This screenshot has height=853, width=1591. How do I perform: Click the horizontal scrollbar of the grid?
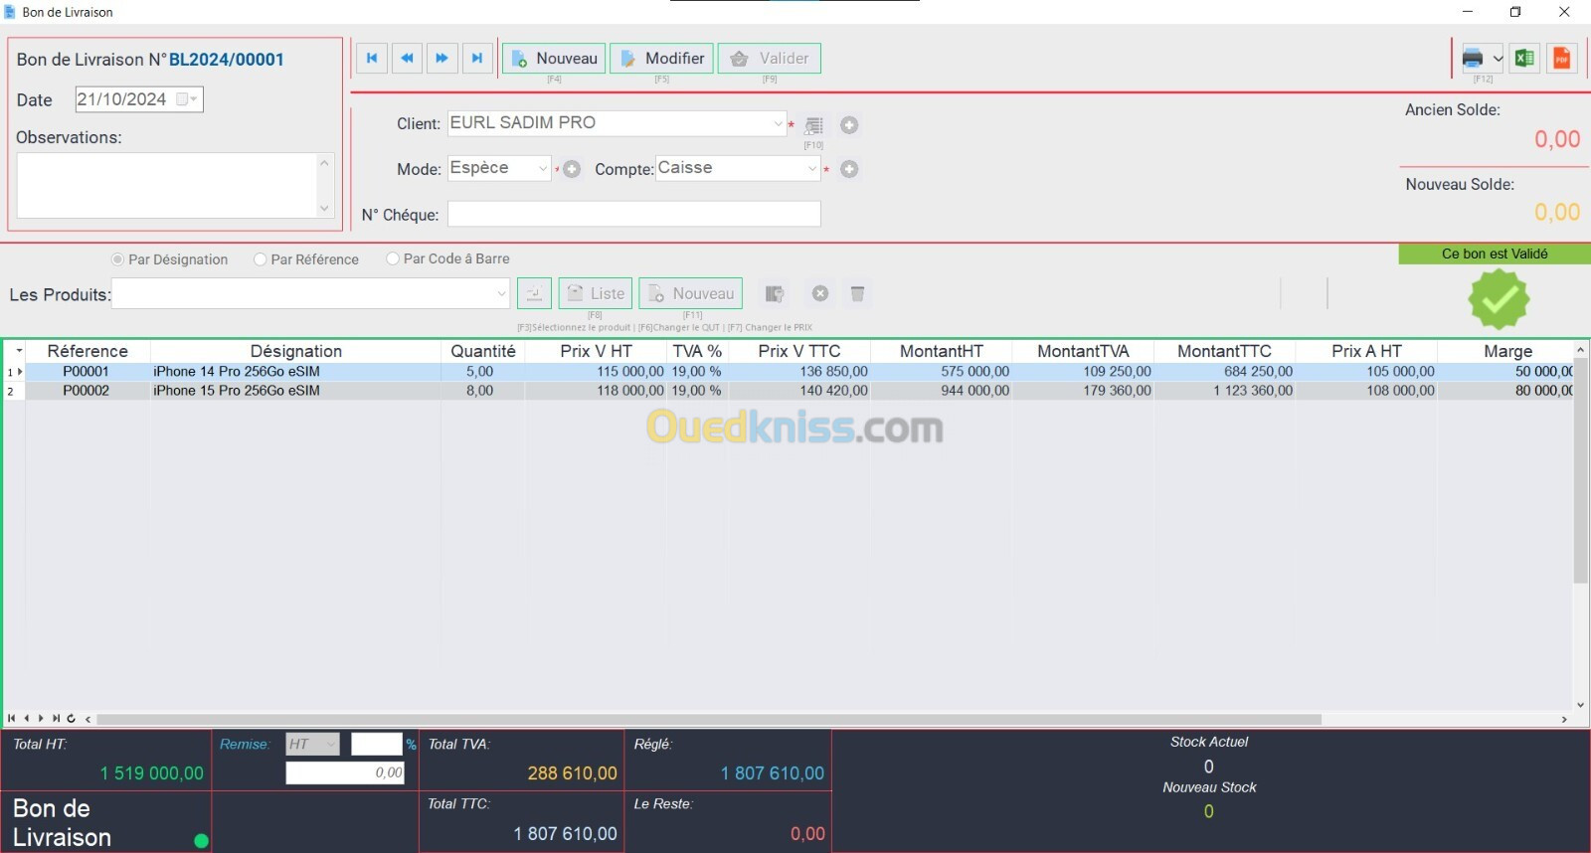tap(708, 719)
